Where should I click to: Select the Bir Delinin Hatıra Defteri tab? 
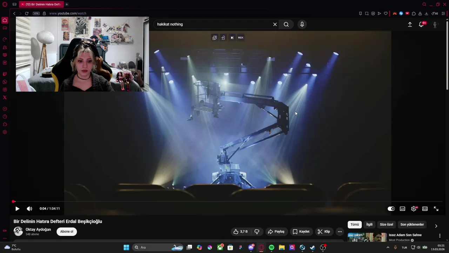pos(41,4)
